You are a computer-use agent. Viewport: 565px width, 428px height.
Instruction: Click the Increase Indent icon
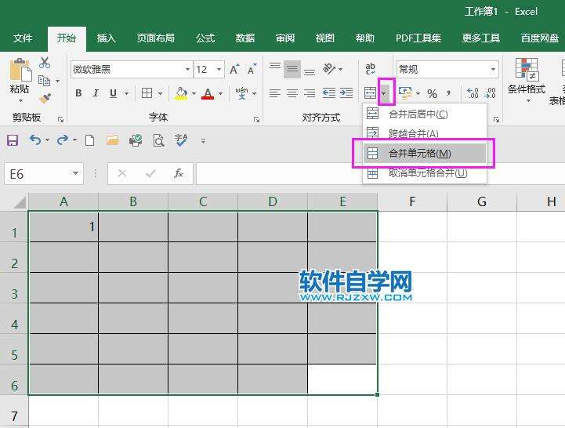tap(345, 93)
